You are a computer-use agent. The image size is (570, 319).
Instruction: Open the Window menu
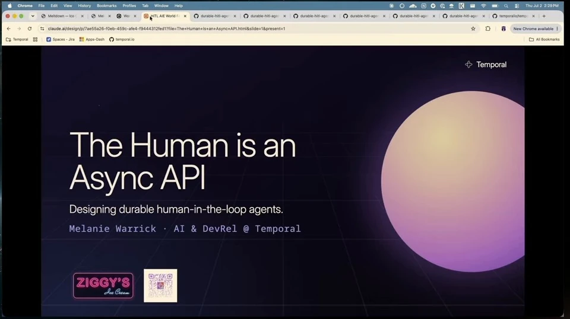coord(161,6)
